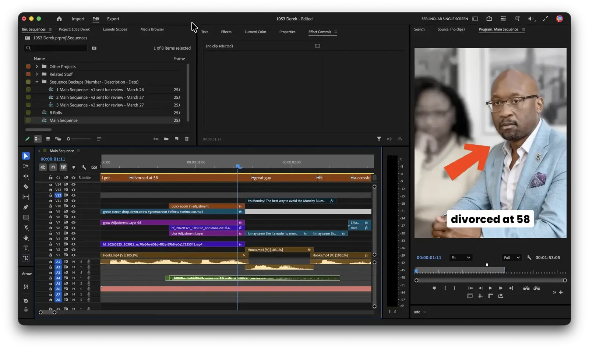
Task: Adjust the bin thumbnail zoom slider
Action: coord(79,139)
